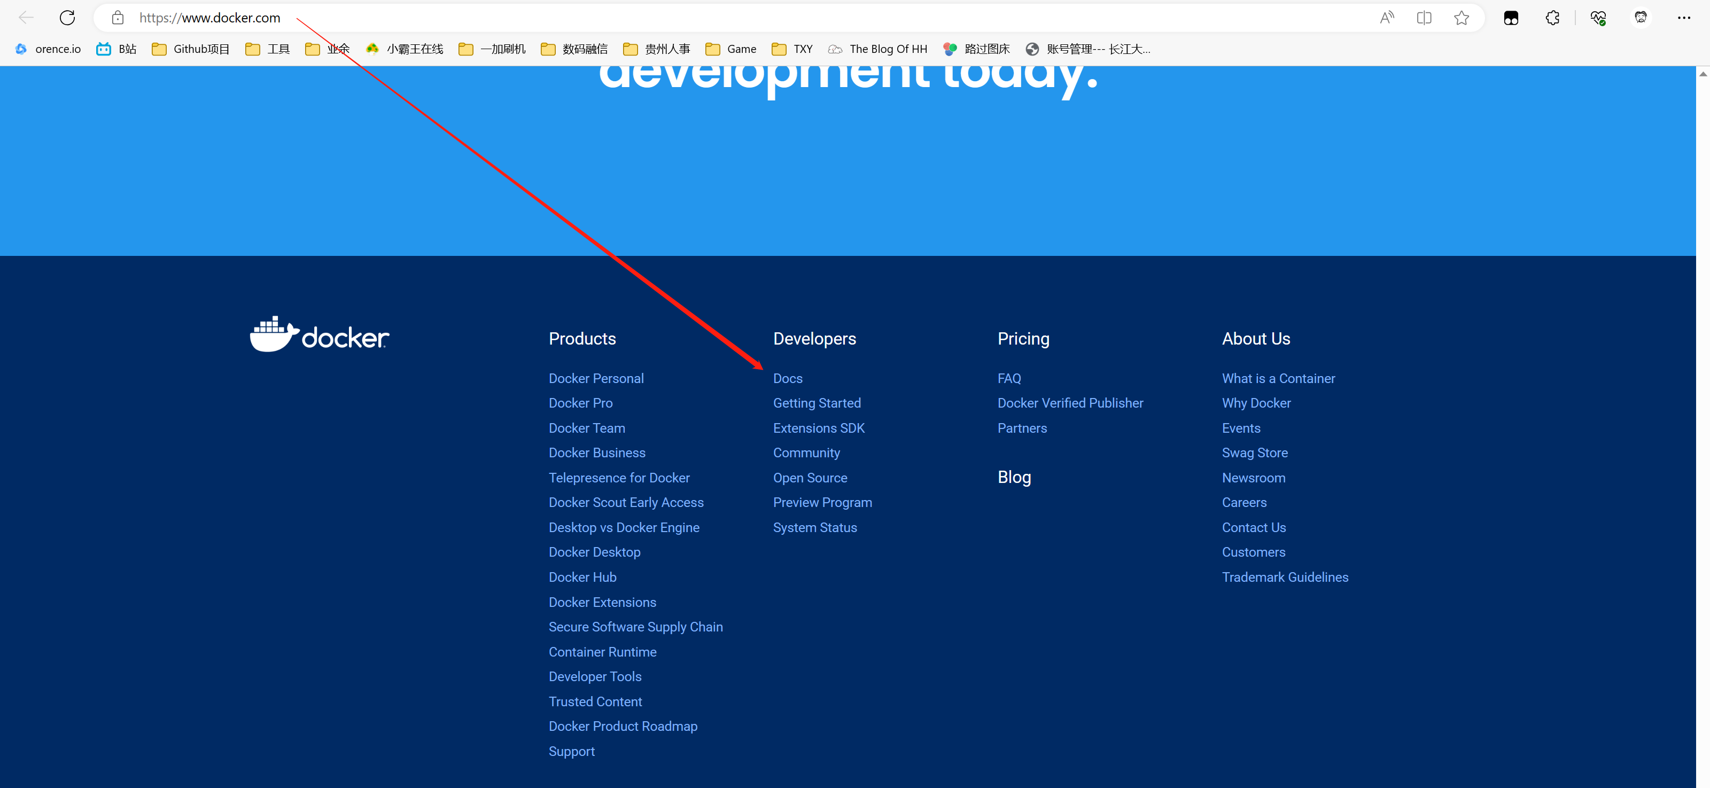1710x788 pixels.
Task: Open the 工具 bookmark folder
Action: (x=268, y=49)
